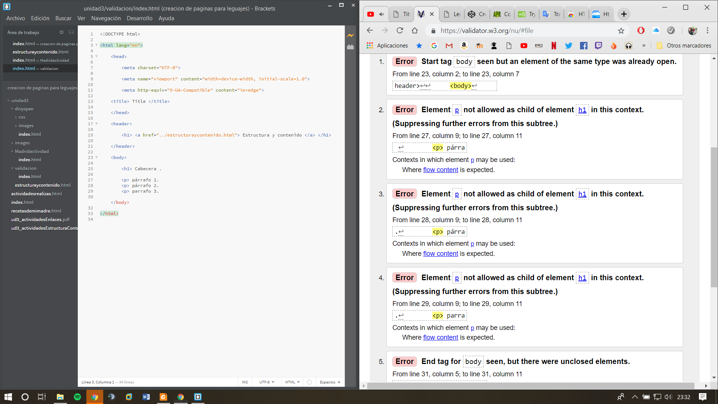Screen dimensions: 718x404
Task: Follow the flow content link in error 3
Action: point(441,254)
